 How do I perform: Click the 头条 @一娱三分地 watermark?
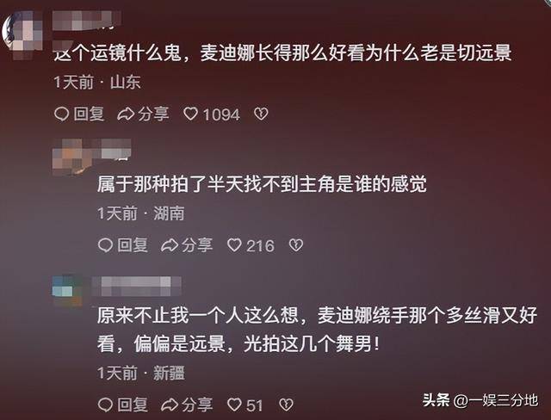click(480, 400)
